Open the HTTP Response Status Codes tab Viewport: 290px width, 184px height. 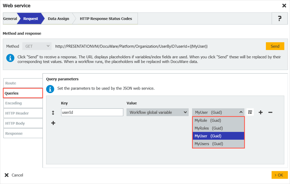click(106, 19)
